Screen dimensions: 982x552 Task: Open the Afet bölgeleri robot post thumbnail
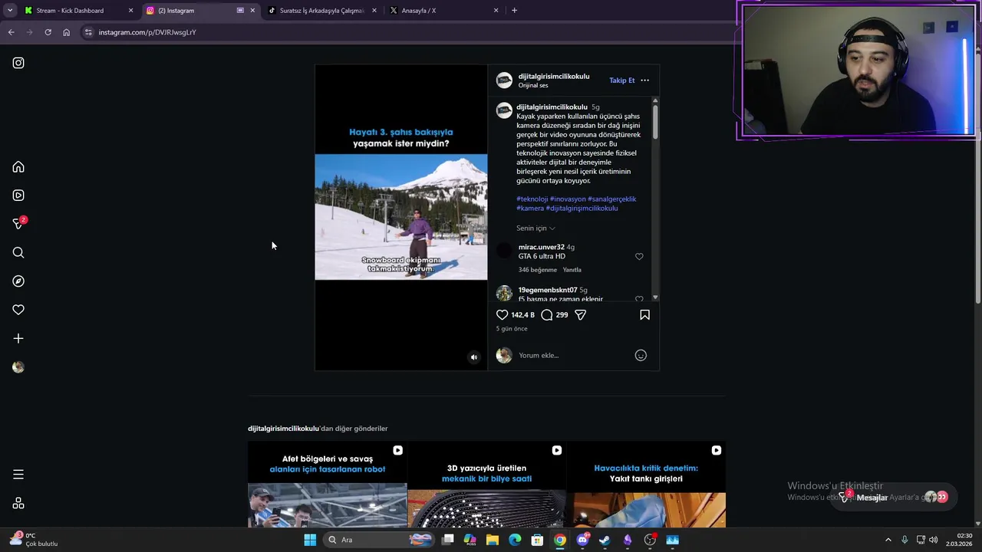pyautogui.click(x=328, y=485)
